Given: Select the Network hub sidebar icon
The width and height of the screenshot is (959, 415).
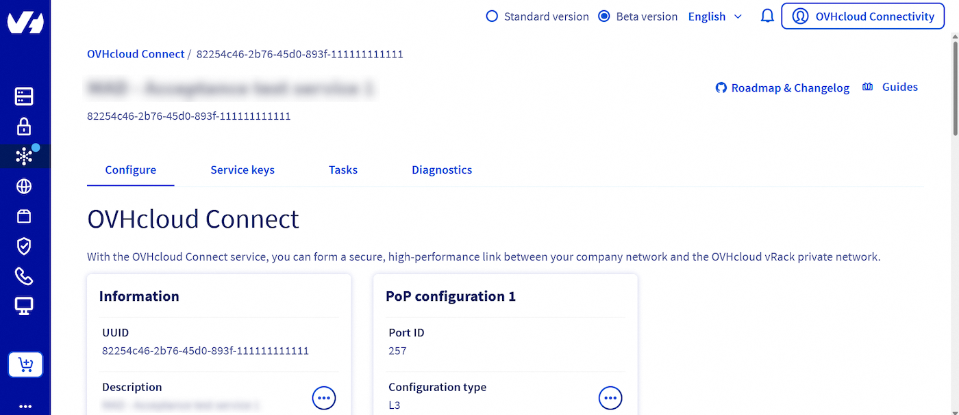Looking at the screenshot, I should click(24, 157).
